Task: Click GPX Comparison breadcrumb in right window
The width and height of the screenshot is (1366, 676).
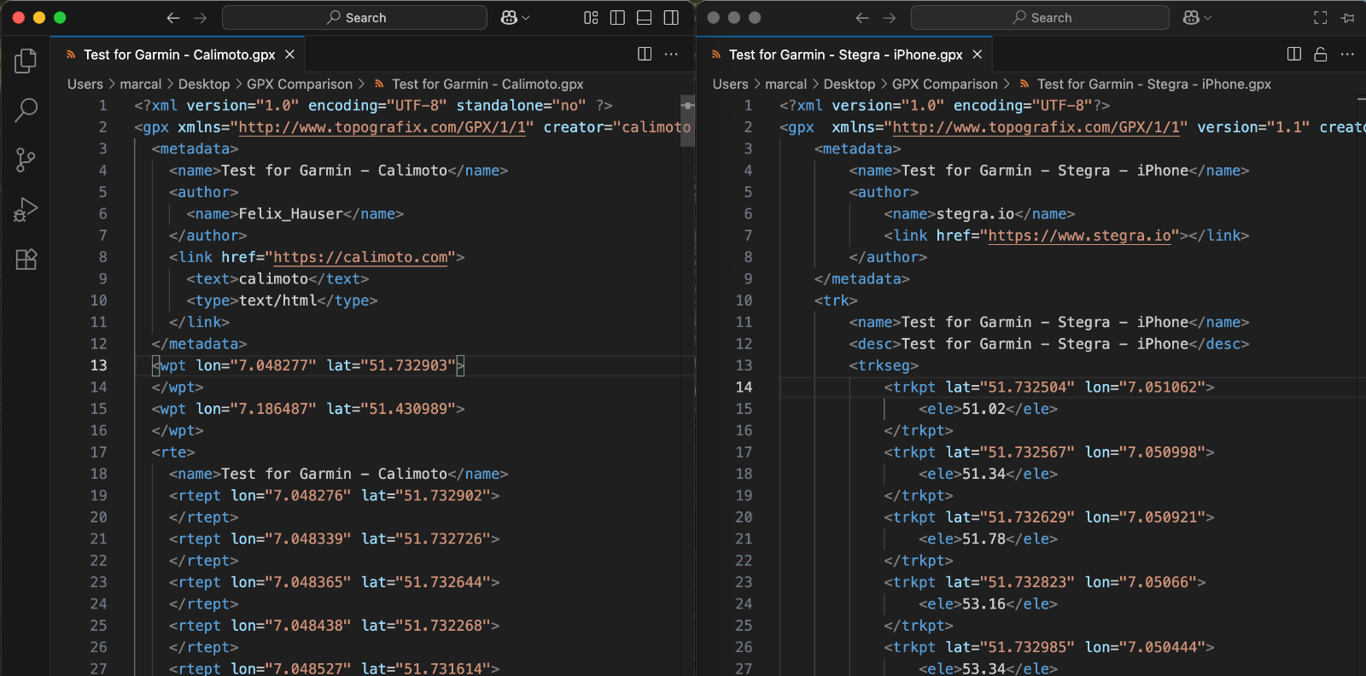Action: coord(945,84)
